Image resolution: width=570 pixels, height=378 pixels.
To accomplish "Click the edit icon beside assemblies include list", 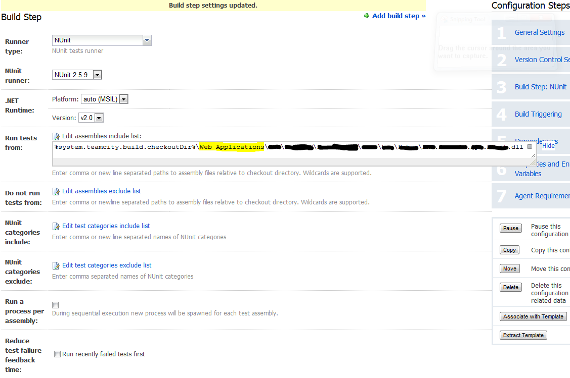I will (x=56, y=136).
